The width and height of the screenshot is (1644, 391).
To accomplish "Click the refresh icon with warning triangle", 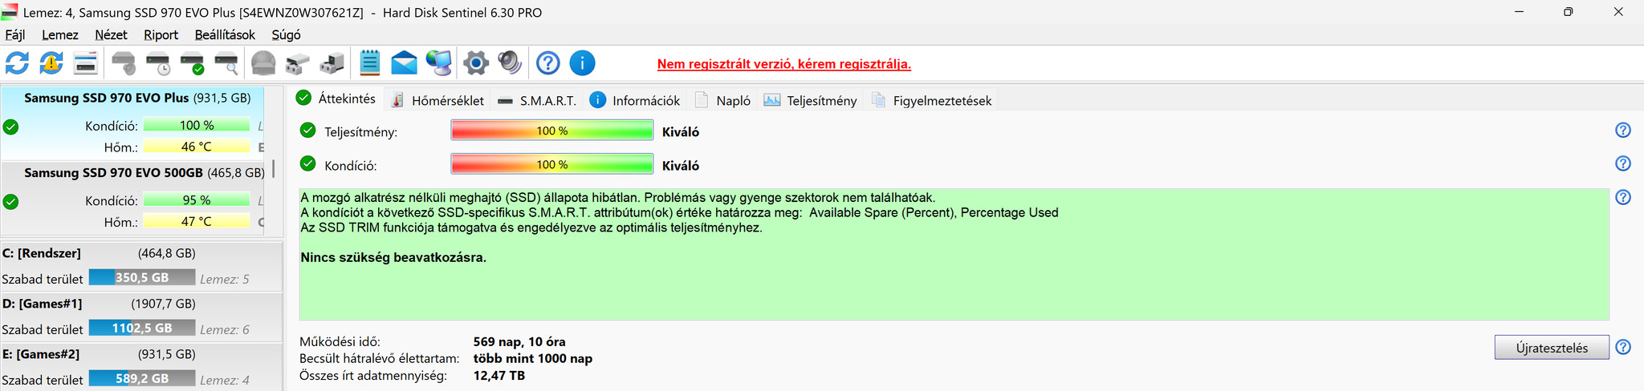I will (x=51, y=62).
